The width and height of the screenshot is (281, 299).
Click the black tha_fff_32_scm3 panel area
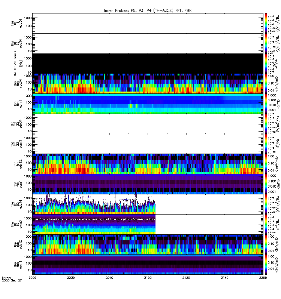tap(148, 64)
